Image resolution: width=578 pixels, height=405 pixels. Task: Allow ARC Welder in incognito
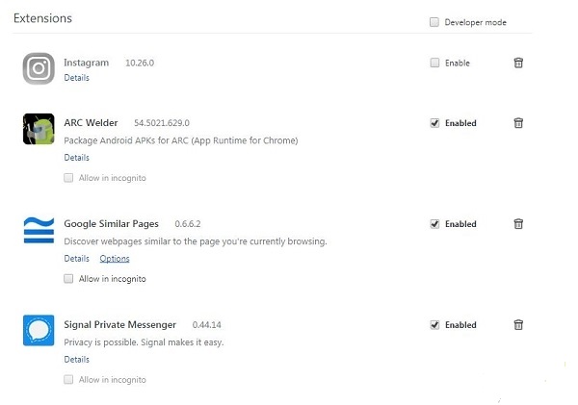click(68, 178)
